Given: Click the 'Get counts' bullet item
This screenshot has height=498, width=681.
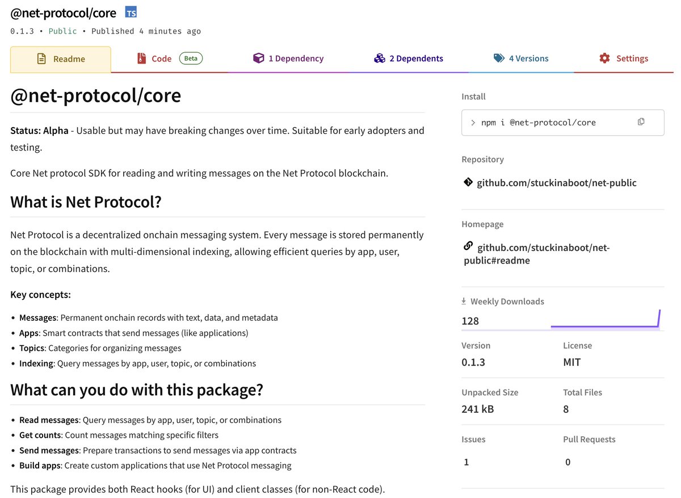Looking at the screenshot, I should click(x=119, y=435).
